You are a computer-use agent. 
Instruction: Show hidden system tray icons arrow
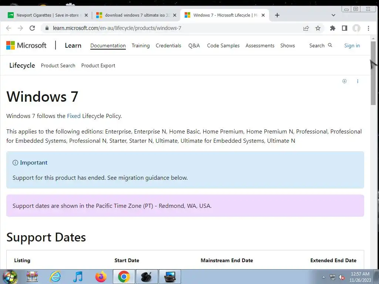(x=323, y=277)
